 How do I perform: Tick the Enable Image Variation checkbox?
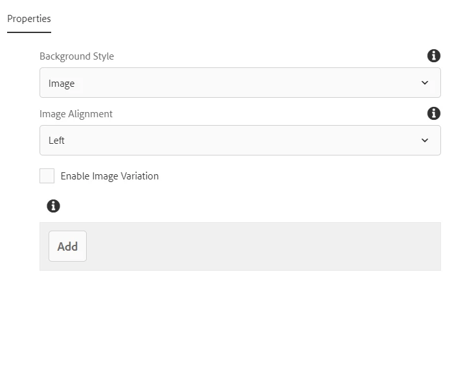[47, 176]
